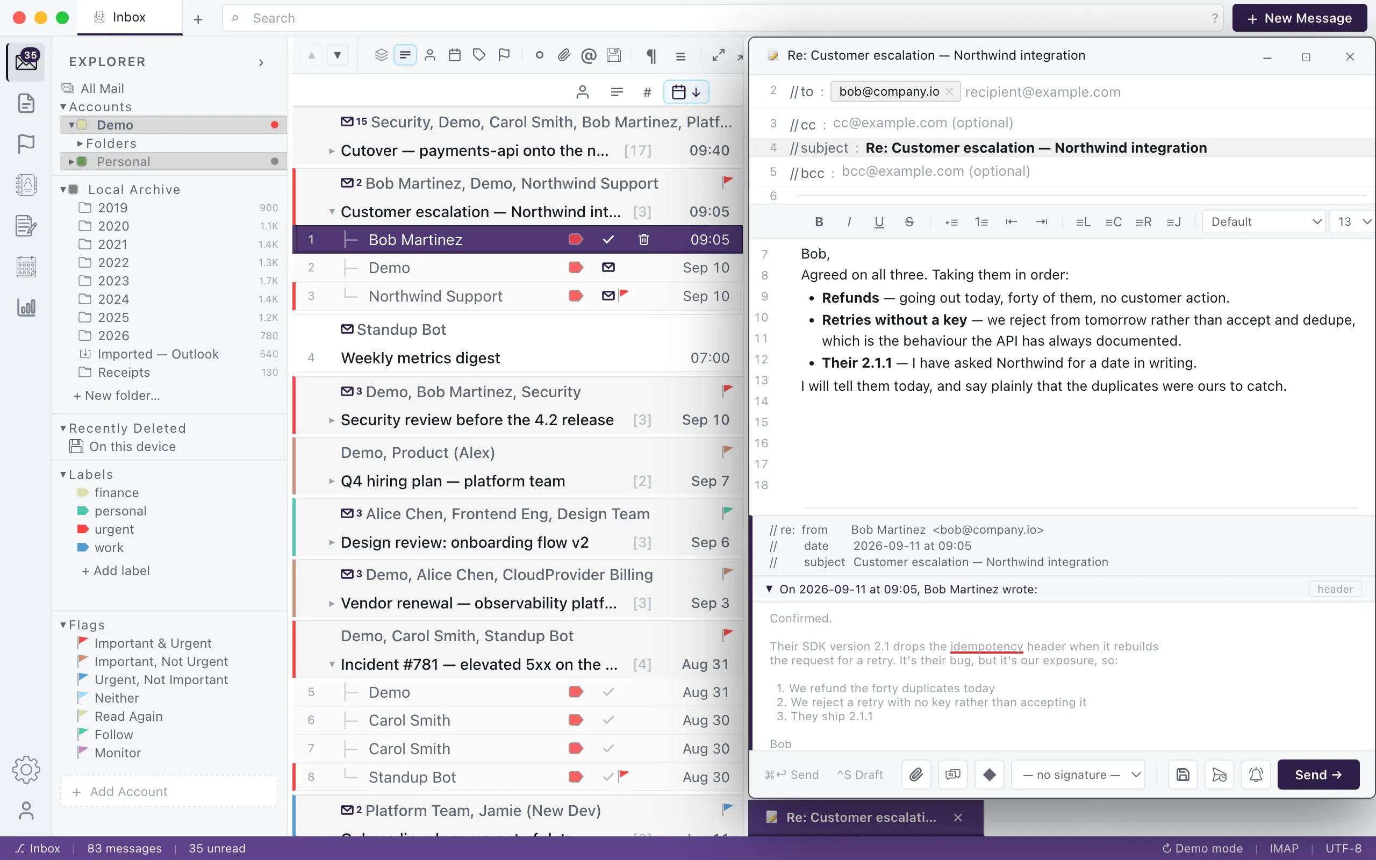Open the no signature dropdown

pyautogui.click(x=1078, y=774)
